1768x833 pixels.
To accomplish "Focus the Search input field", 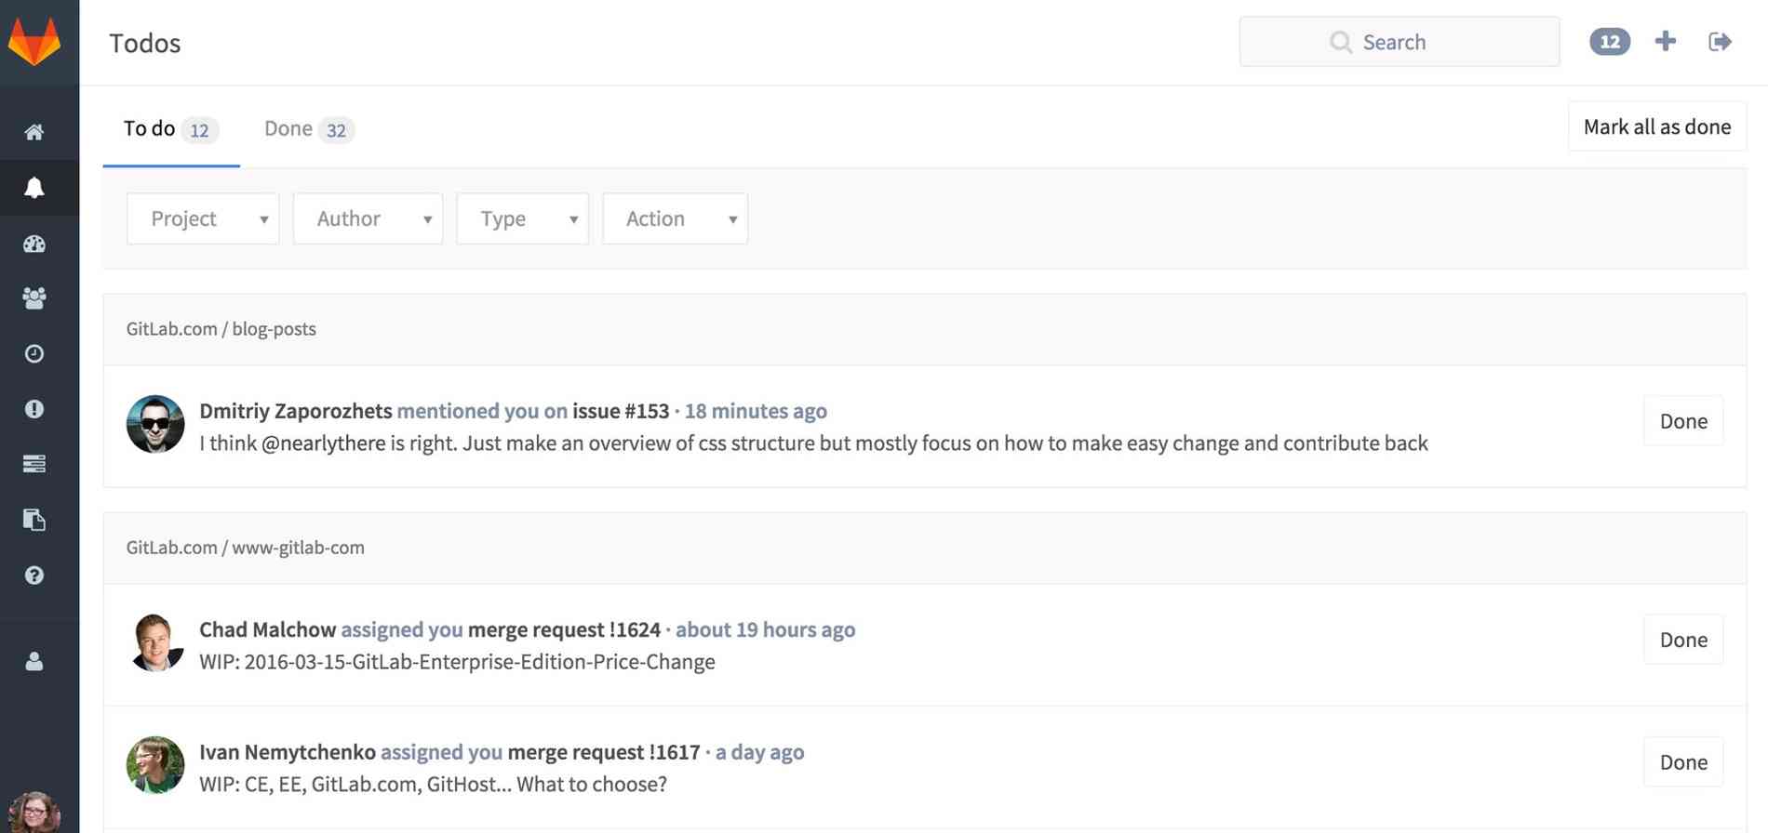I will (1399, 42).
